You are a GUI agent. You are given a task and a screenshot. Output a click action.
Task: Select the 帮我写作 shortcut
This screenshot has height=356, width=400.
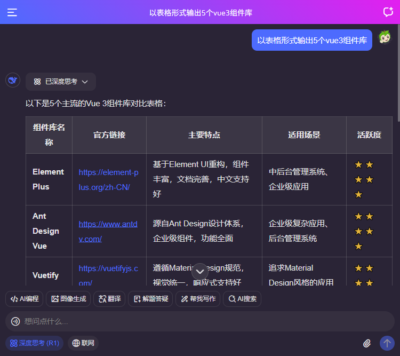click(198, 299)
